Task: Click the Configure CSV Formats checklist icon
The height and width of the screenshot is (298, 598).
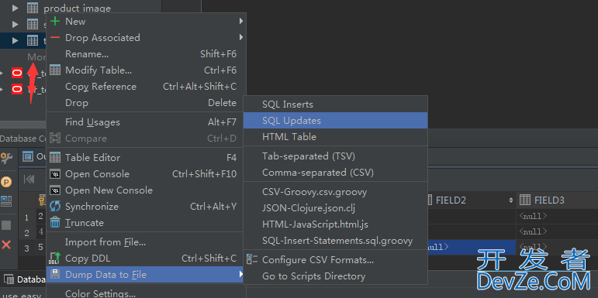Action: coord(252,259)
